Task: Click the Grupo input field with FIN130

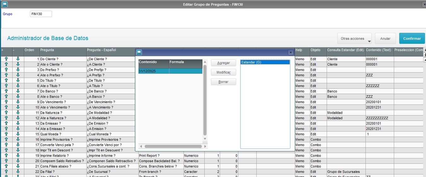Action: [x=41, y=14]
